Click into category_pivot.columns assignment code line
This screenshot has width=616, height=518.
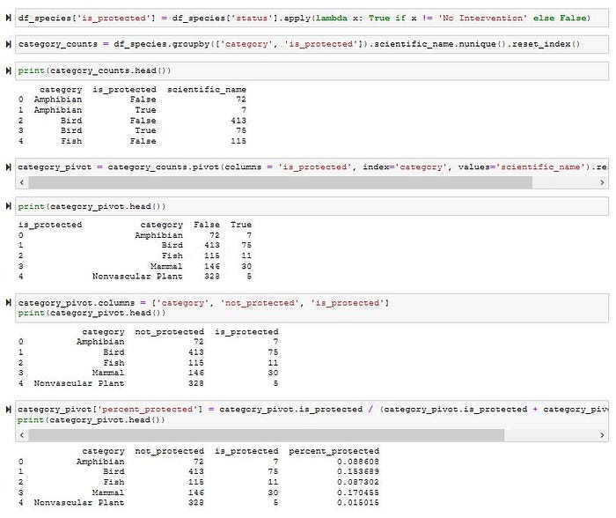203,303
